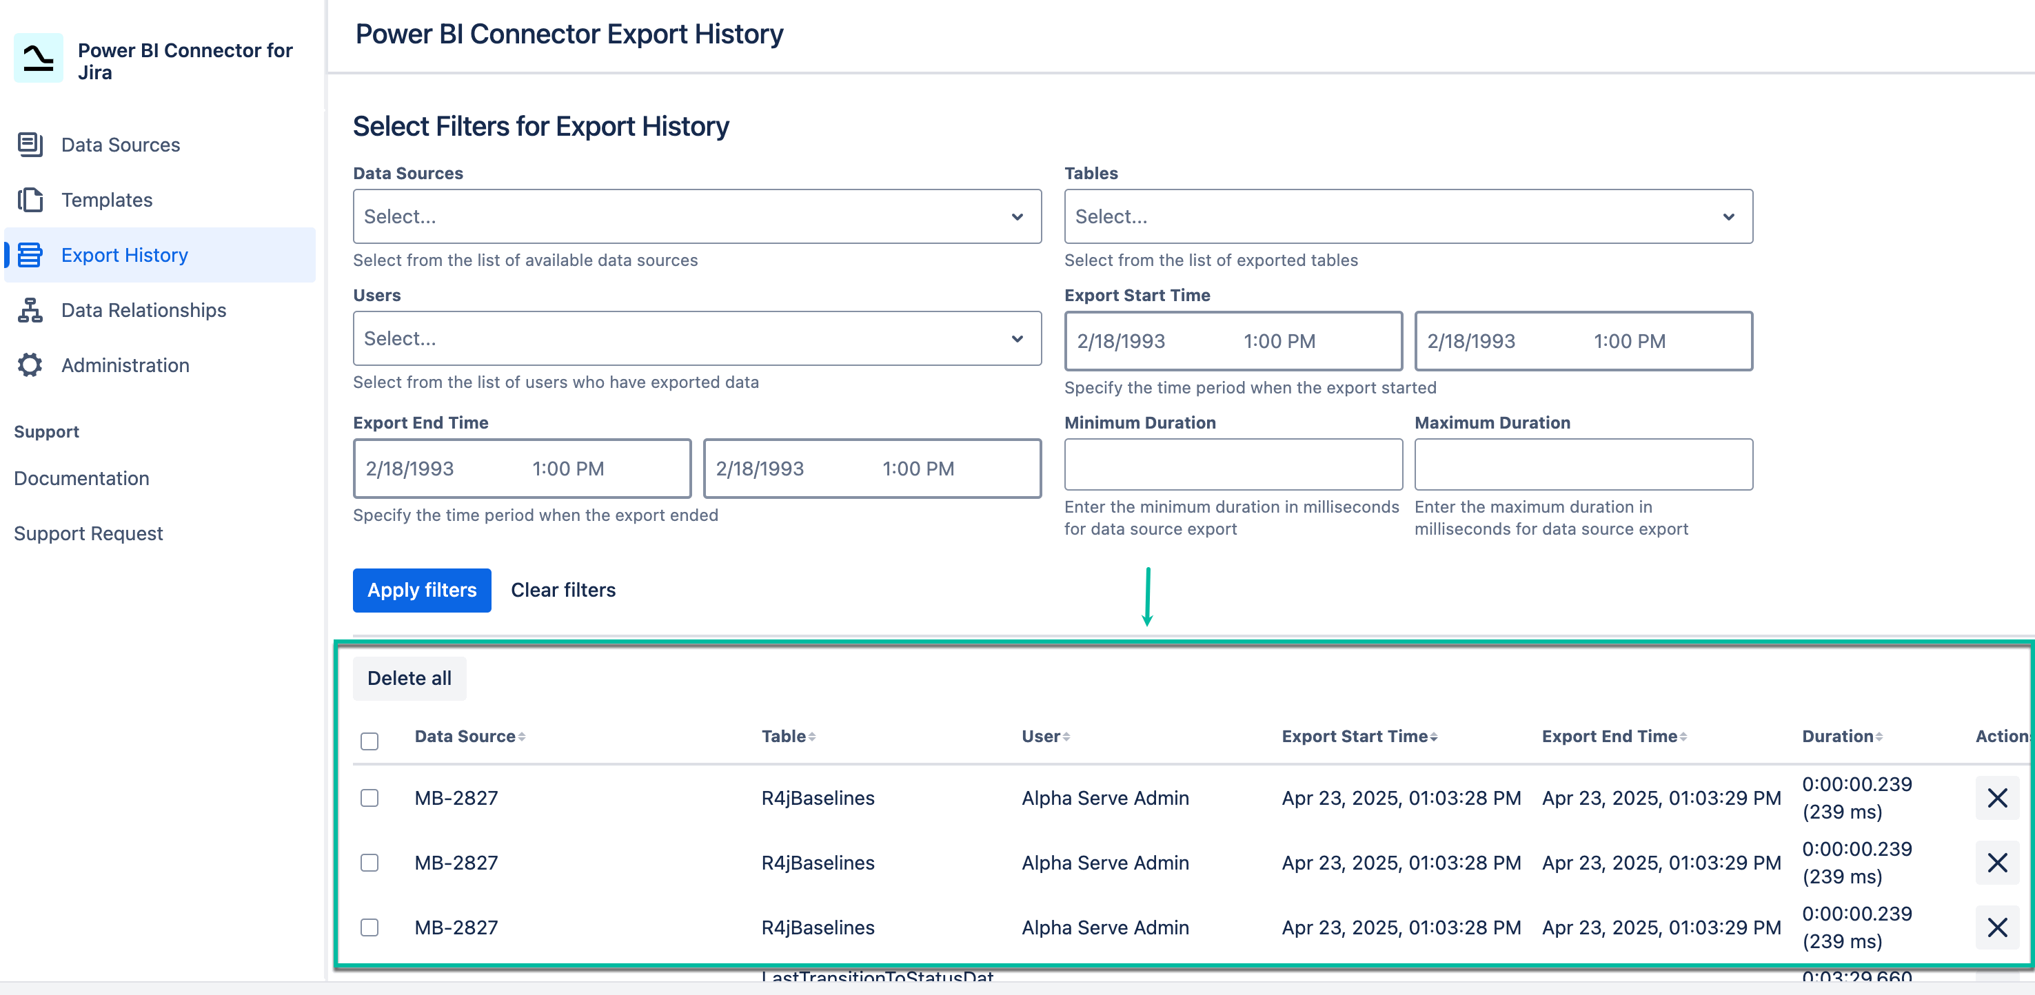Open the Documentation link
Screen dimensions: 2035x995
pyautogui.click(x=81, y=478)
